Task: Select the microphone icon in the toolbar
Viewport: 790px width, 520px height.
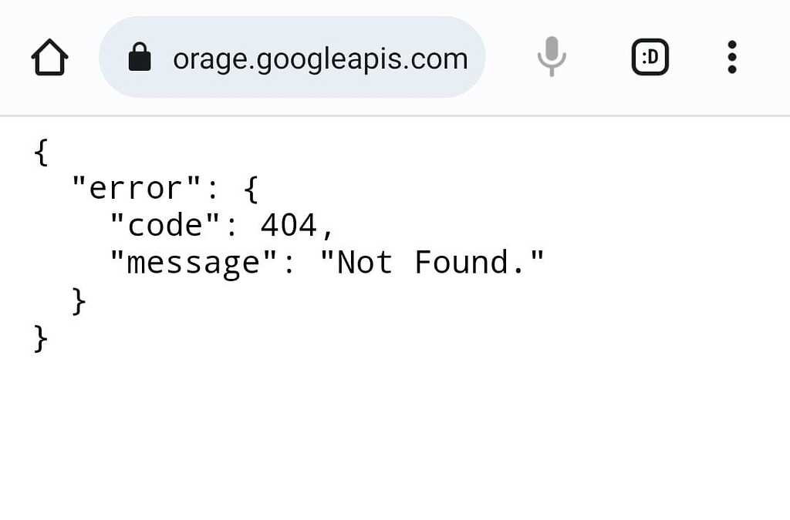Action: coord(551,56)
